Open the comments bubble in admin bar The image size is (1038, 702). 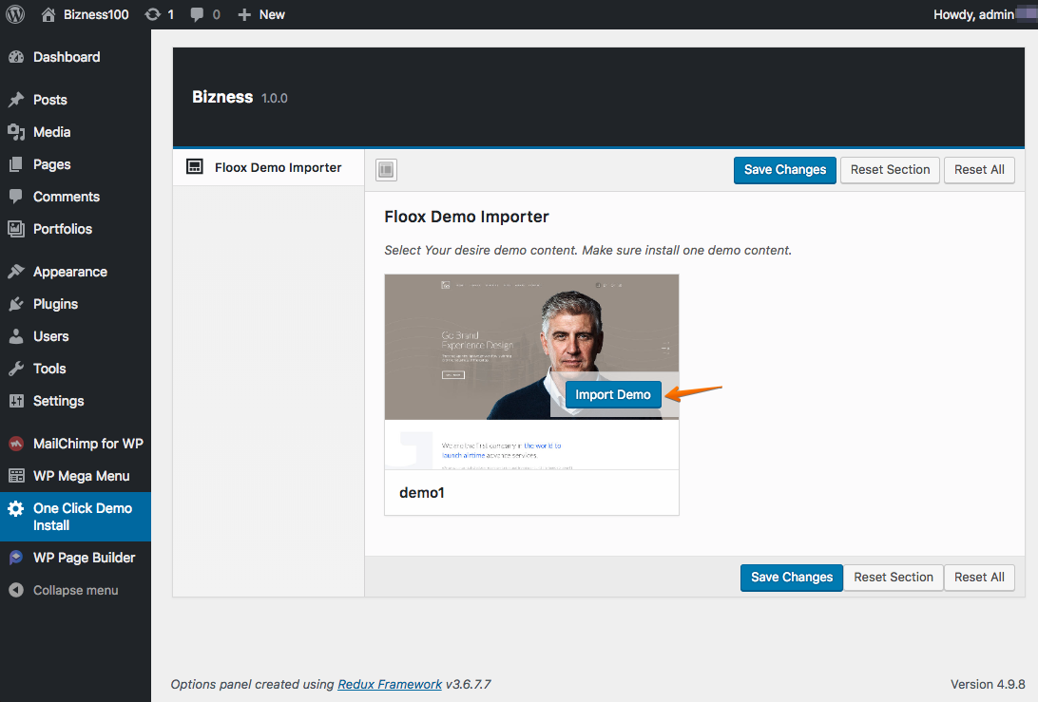point(197,14)
